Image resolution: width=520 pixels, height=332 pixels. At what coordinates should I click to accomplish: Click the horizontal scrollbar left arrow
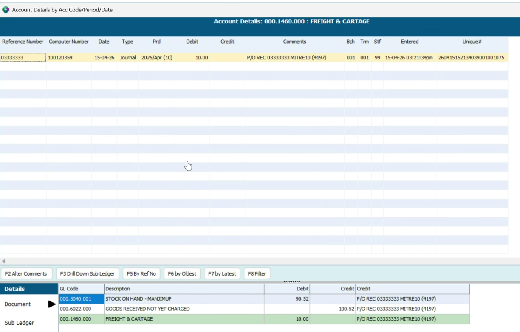(3, 261)
